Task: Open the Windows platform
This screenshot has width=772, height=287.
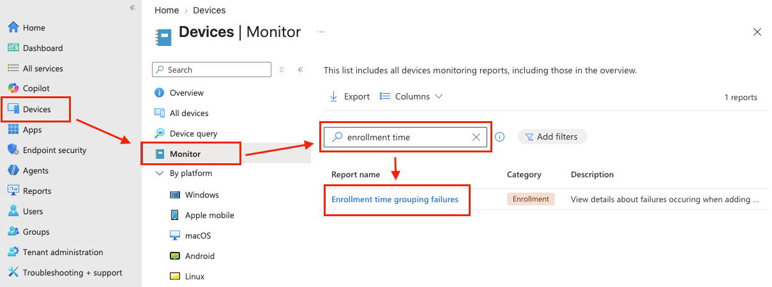Action: point(202,195)
